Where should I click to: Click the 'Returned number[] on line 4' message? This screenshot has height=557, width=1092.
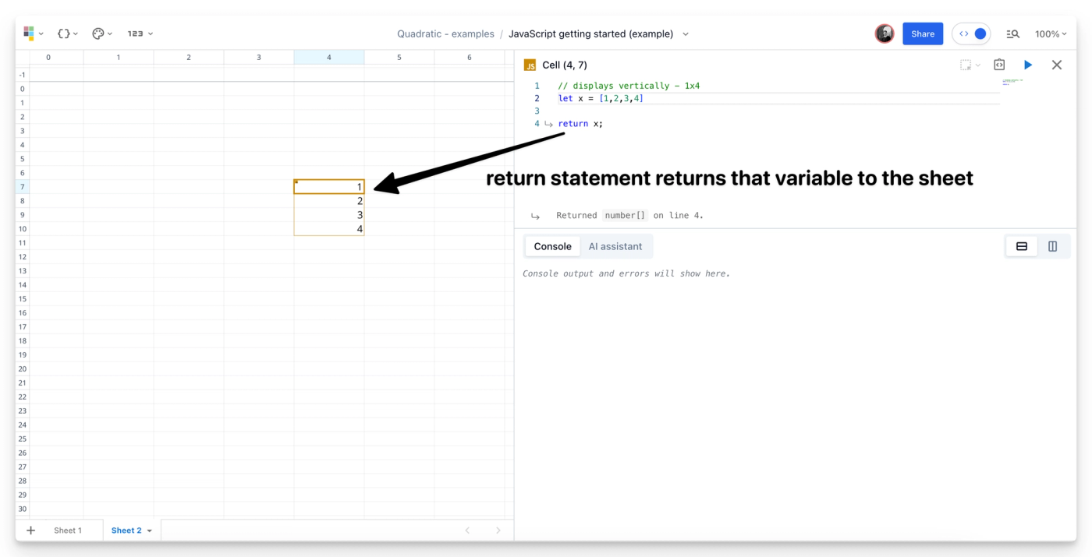[x=629, y=216]
